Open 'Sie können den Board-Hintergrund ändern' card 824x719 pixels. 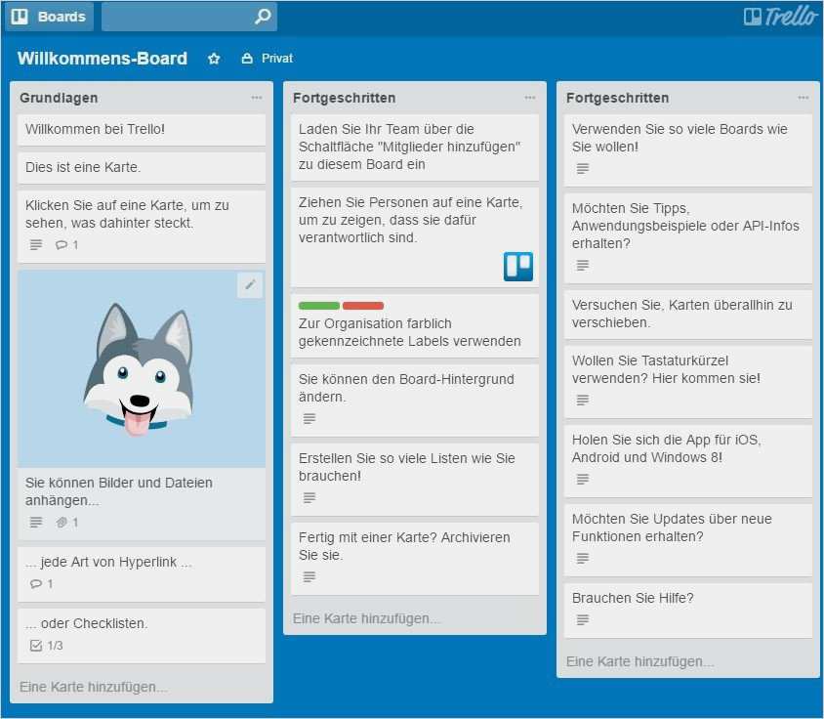pyautogui.click(x=415, y=401)
